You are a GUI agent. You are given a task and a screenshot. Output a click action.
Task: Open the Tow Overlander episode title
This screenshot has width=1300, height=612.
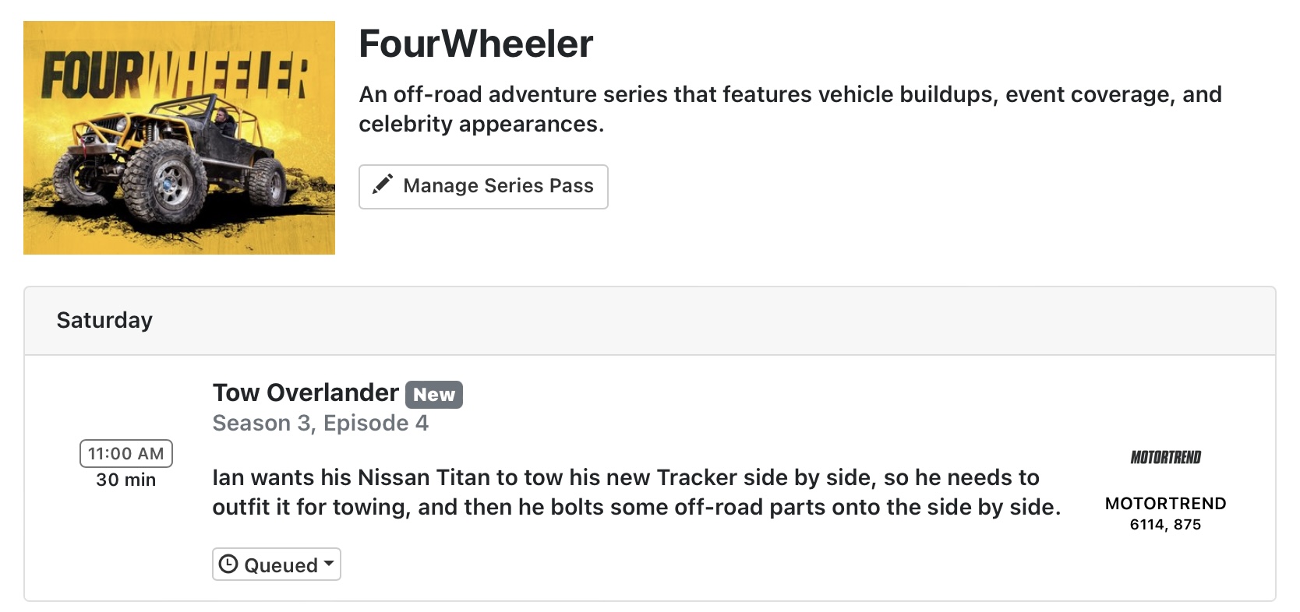pos(306,392)
